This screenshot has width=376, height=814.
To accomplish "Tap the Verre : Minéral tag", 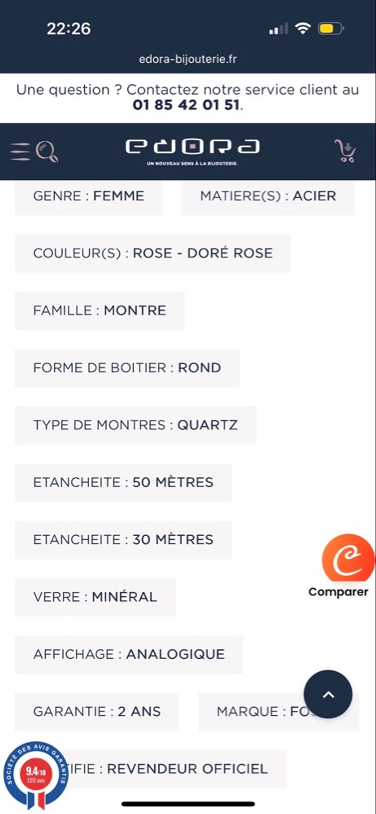I will pos(95,597).
